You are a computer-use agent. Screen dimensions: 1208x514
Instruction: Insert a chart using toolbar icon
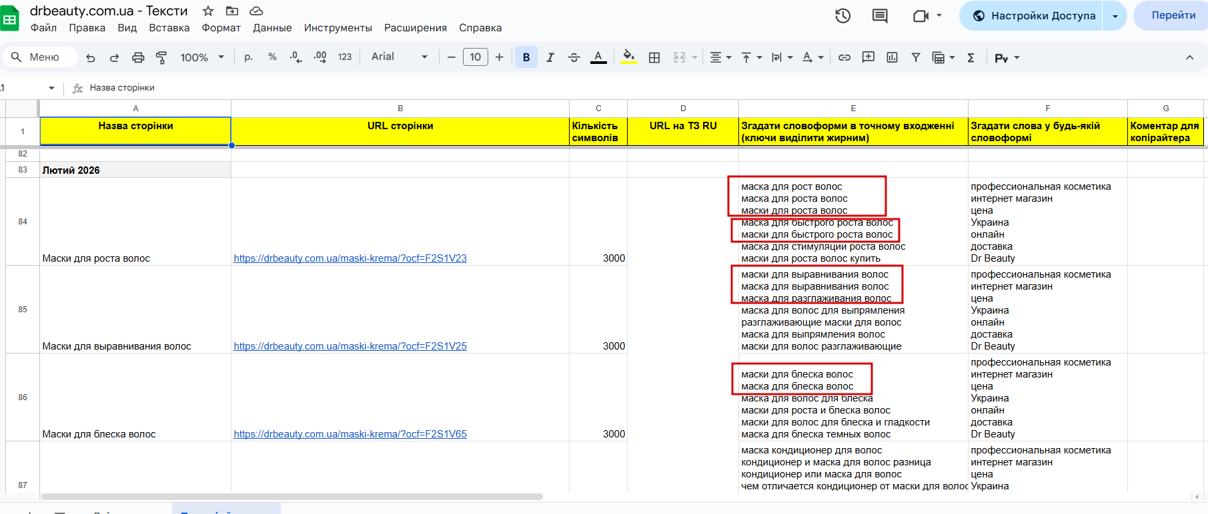pos(892,58)
